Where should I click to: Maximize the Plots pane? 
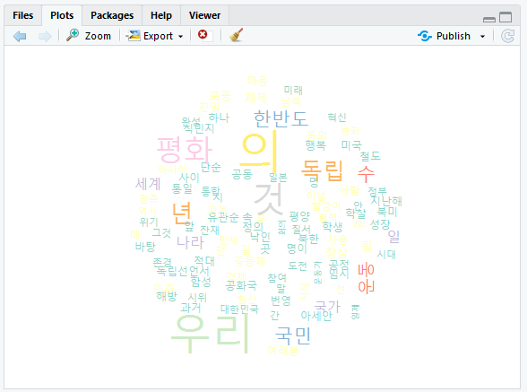[505, 17]
